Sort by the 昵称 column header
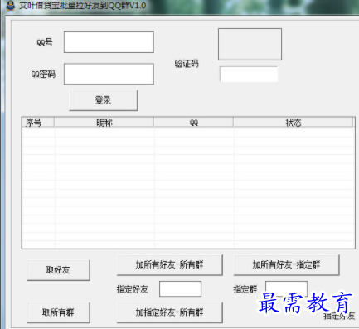Image resolution: width=359 pixels, height=329 pixels. [x=104, y=123]
